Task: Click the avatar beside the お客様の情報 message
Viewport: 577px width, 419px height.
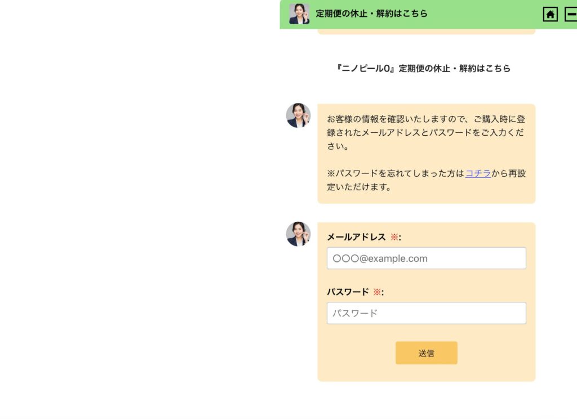Action: (299, 115)
